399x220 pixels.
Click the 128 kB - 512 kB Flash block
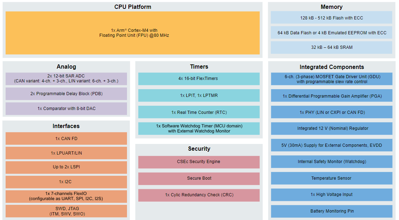[x=331, y=17]
